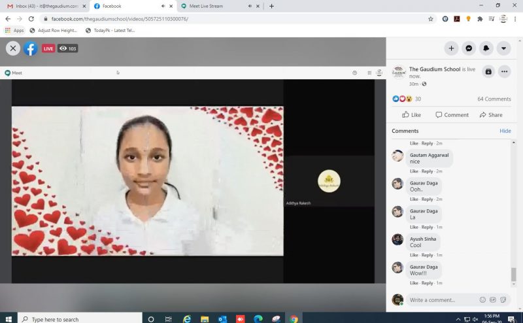Close the live video viewer
The width and height of the screenshot is (523, 323).
click(x=13, y=48)
